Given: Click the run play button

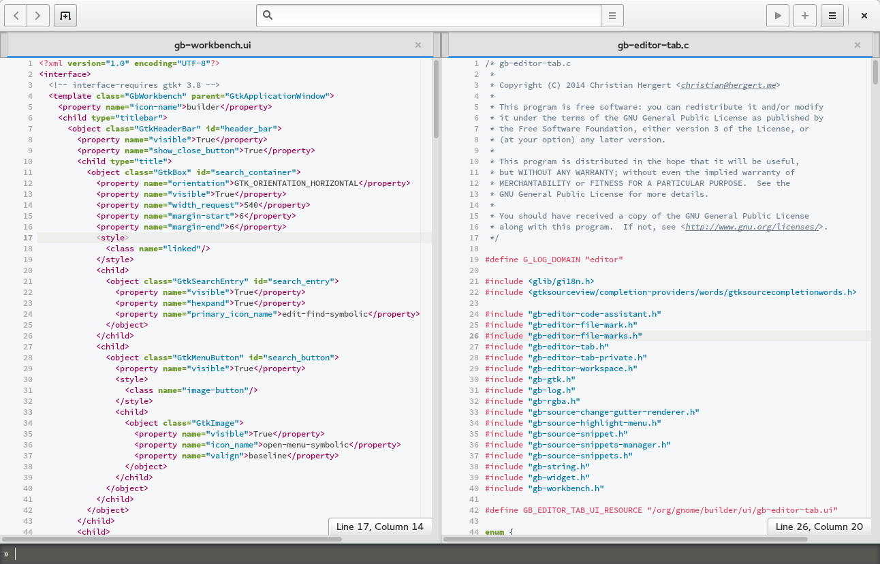Looking at the screenshot, I should pyautogui.click(x=777, y=16).
